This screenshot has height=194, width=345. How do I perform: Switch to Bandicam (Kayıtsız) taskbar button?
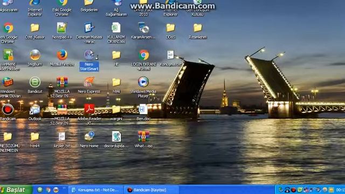click(152, 190)
